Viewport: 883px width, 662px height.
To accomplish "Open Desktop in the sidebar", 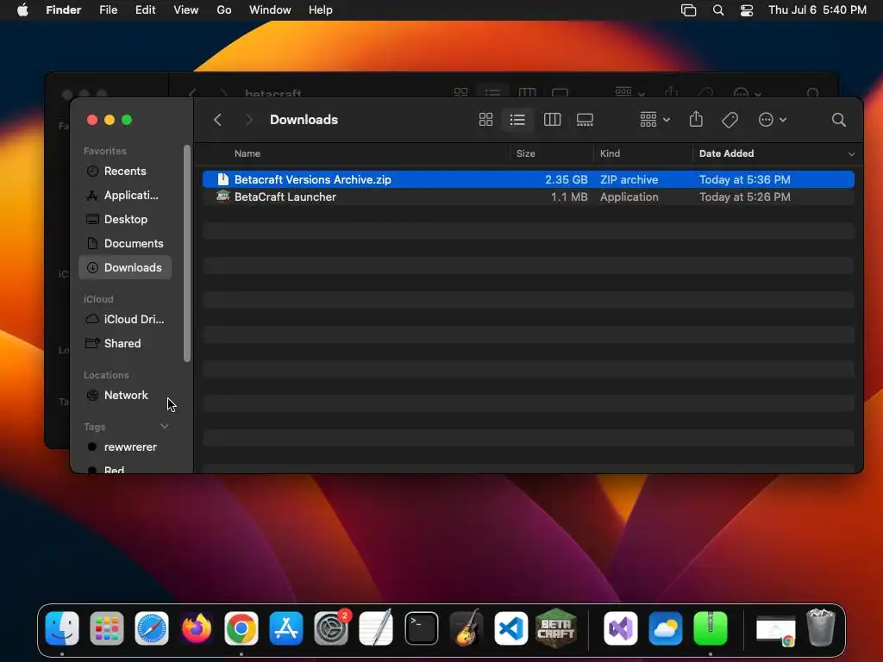I will click(x=125, y=220).
